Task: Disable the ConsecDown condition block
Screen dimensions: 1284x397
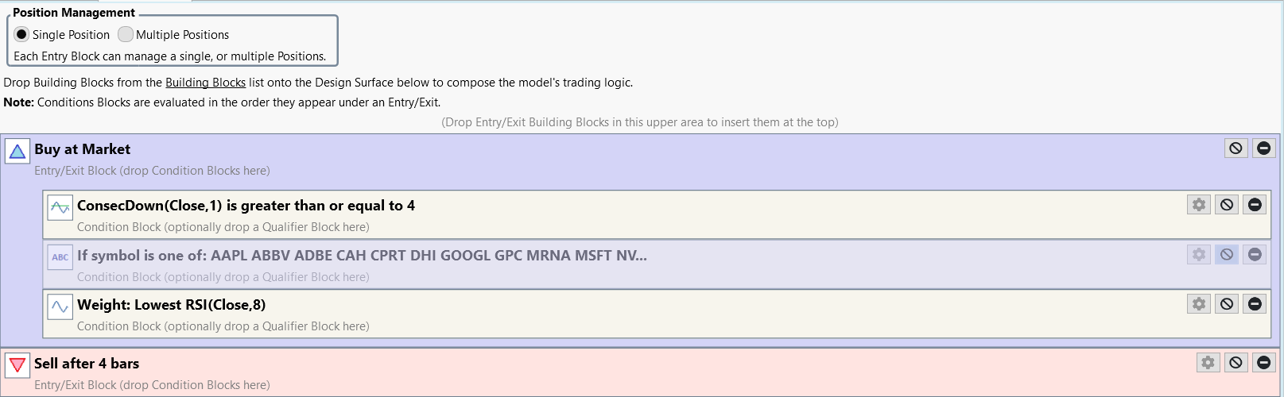Action: click(x=1227, y=205)
